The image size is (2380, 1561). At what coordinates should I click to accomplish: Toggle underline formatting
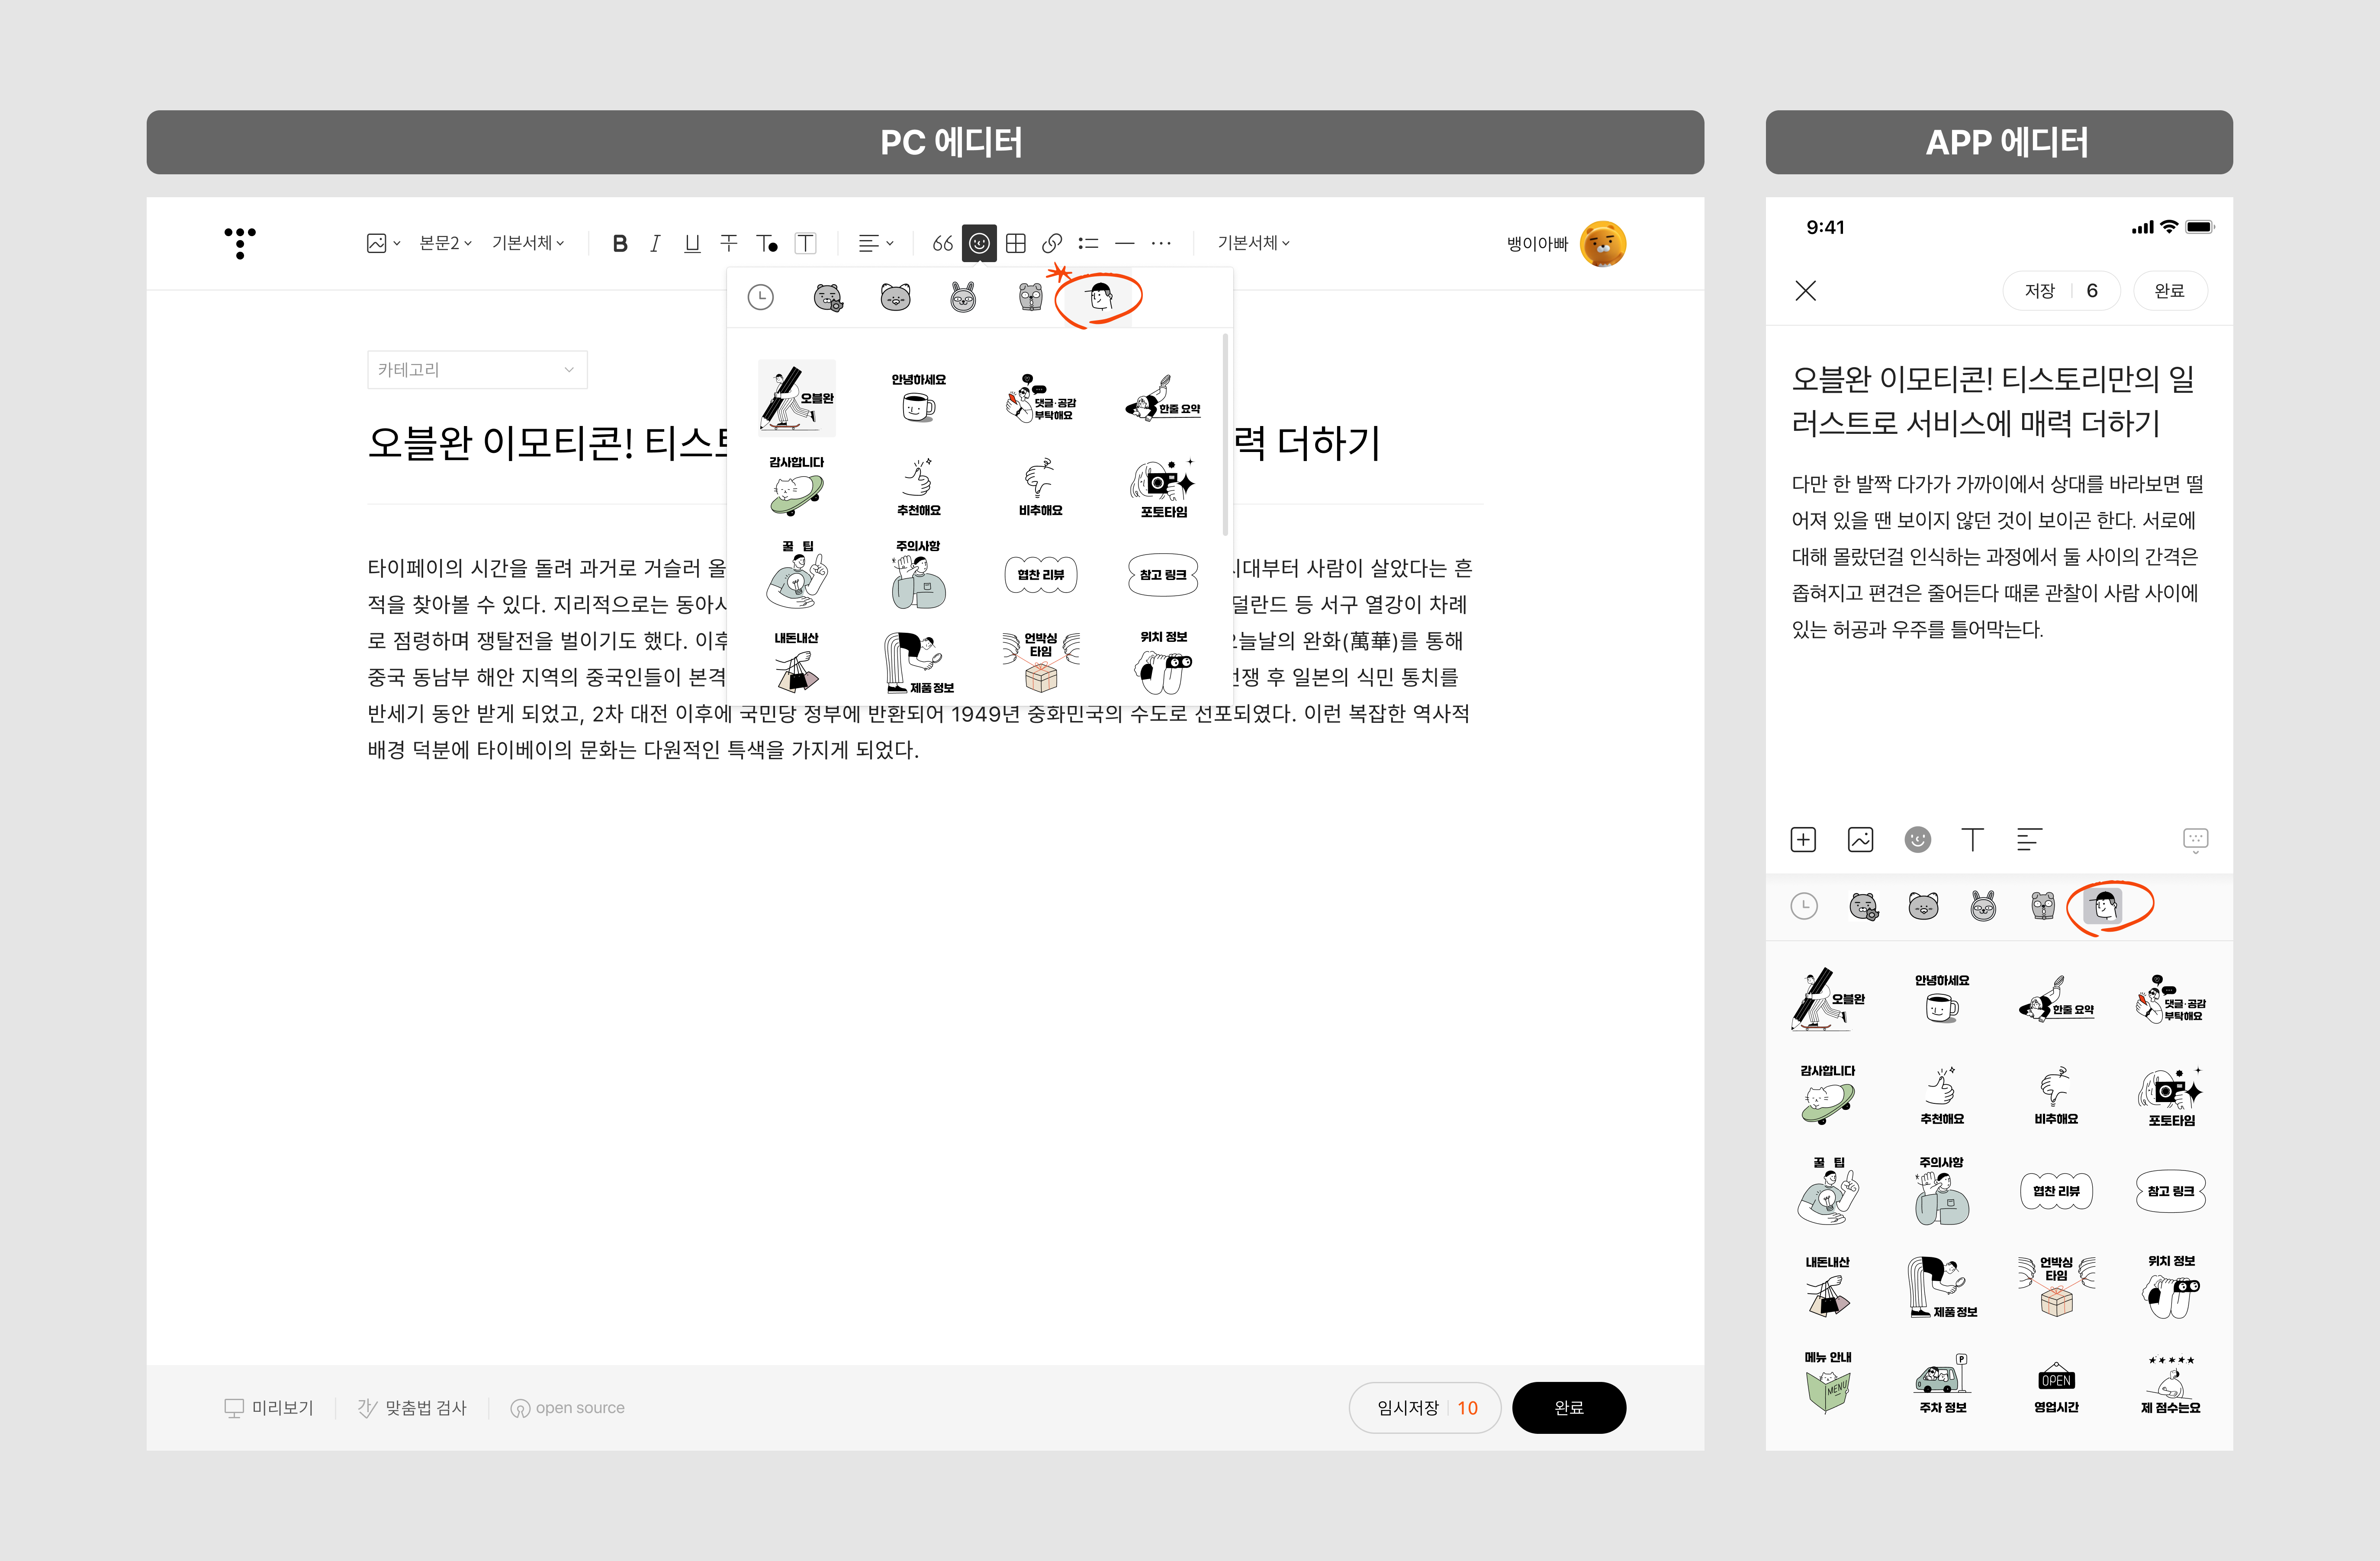[x=691, y=243]
